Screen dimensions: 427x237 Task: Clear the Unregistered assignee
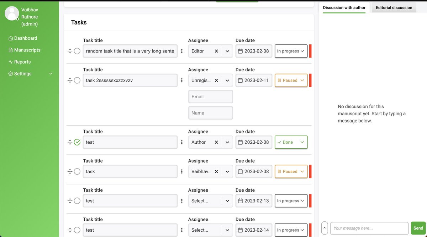(216, 81)
